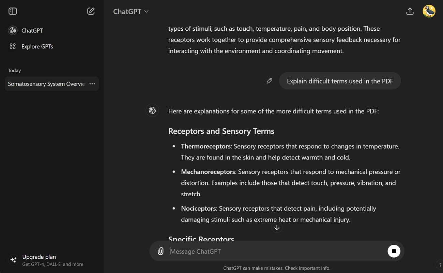The image size is (443, 273).
Task: Expand the ChatGPT model dropdown
Action: (x=131, y=11)
